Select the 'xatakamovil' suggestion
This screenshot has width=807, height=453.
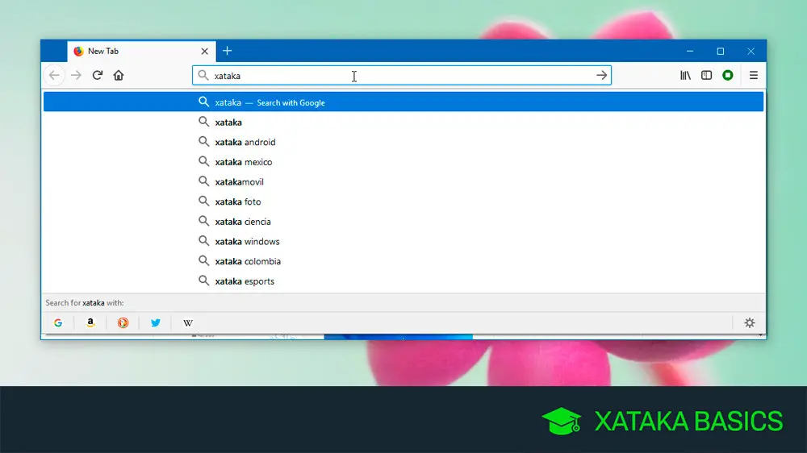tap(403, 182)
